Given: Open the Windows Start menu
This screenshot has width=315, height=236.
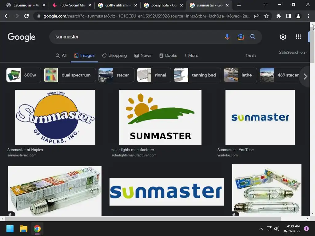Looking at the screenshot, I should click(x=10, y=229).
